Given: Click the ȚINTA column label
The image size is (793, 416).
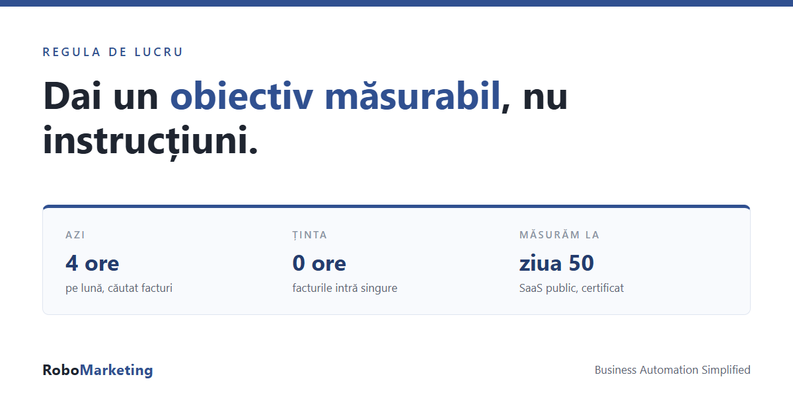Looking at the screenshot, I should pyautogui.click(x=310, y=235).
